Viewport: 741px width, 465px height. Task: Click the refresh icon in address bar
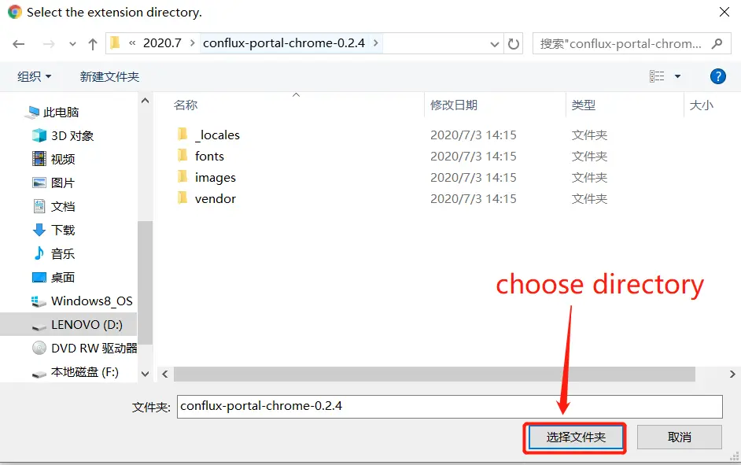coord(513,44)
